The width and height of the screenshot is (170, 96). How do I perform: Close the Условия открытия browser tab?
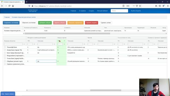[x=23, y=2]
